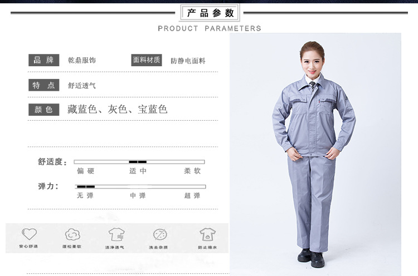Click the 舒适度 comfort slider bar
Screen dimensions: 418x276
[x=139, y=162]
